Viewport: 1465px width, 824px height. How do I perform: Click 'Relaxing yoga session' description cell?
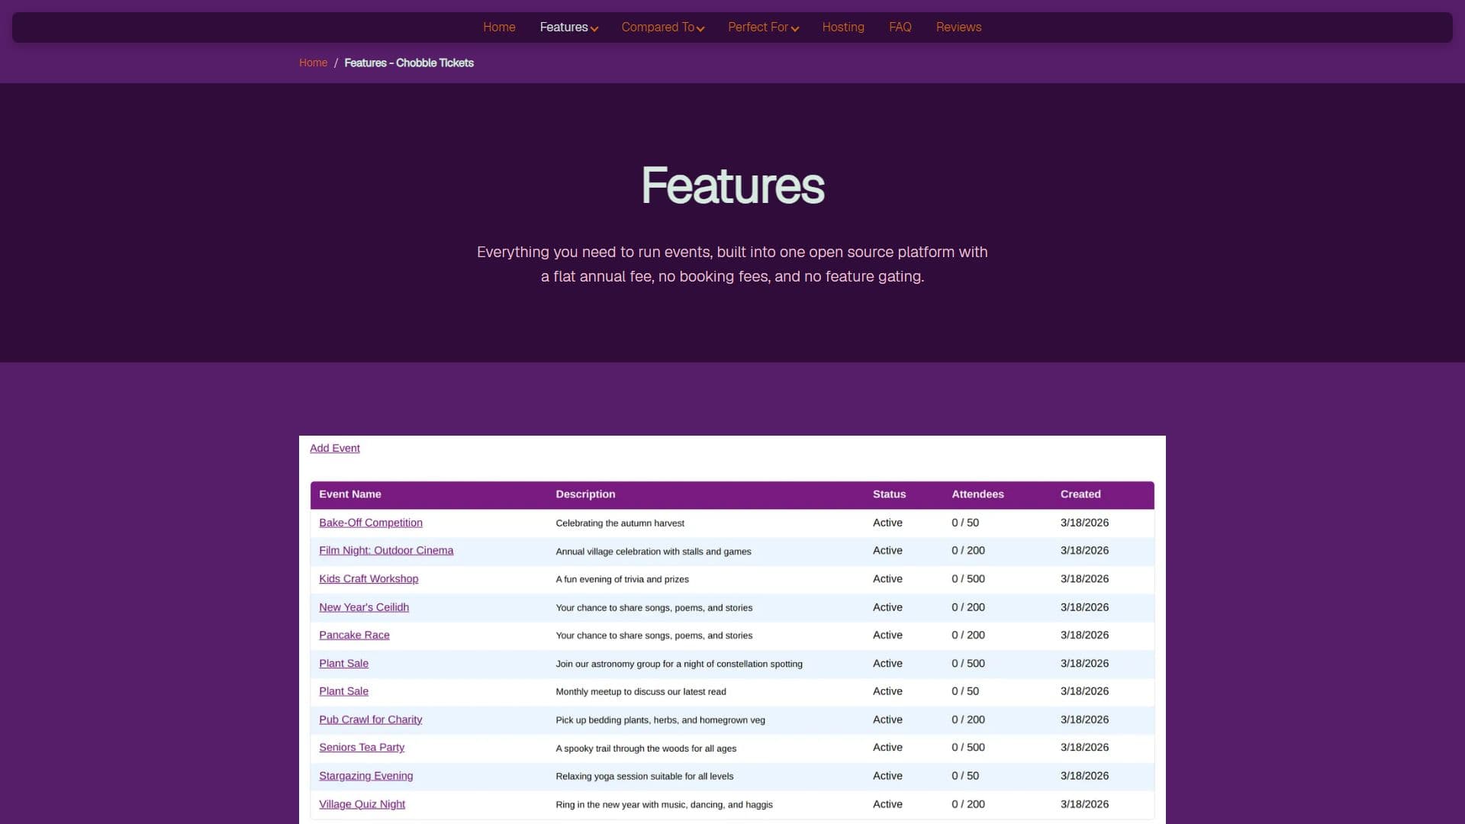click(644, 777)
